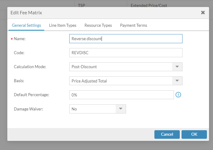Switch to the General Settings tab
This screenshot has height=150, width=213.
coord(26,25)
